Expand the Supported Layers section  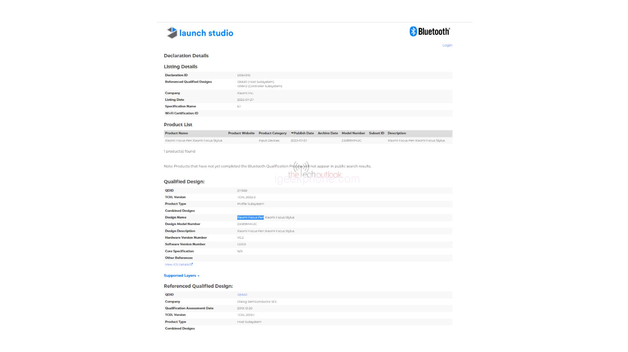(181, 276)
